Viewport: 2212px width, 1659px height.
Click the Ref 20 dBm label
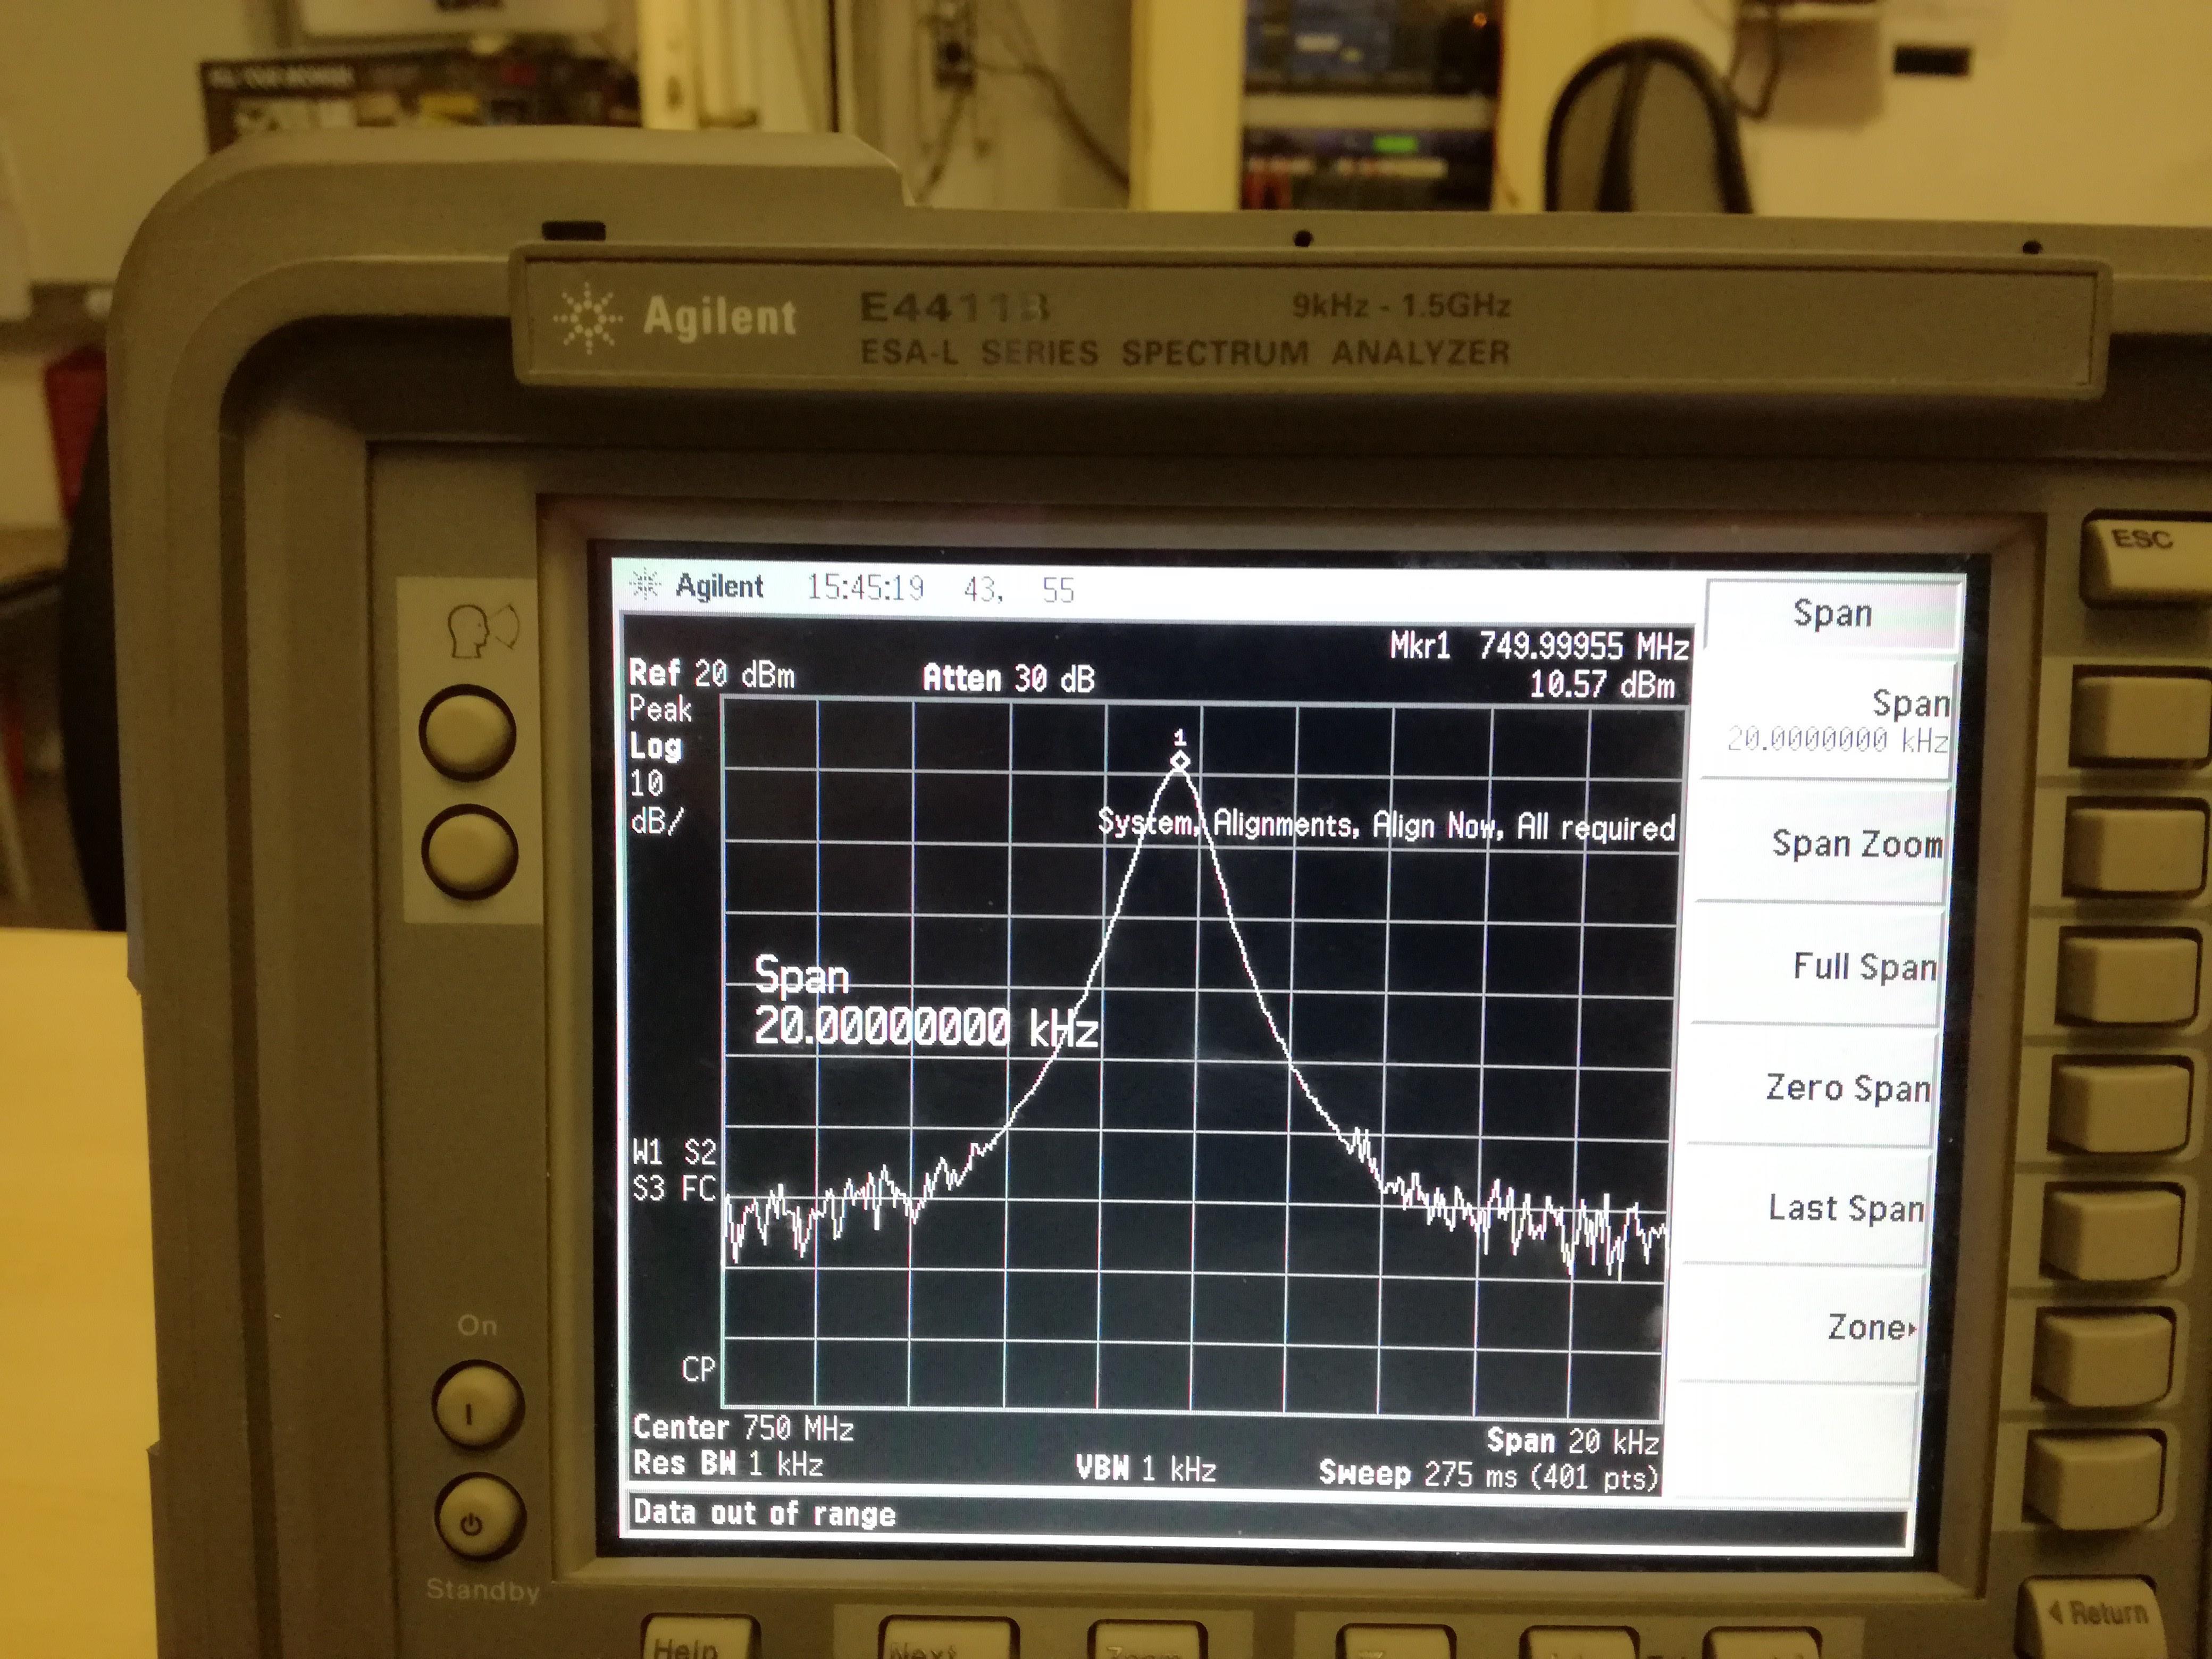(x=711, y=674)
